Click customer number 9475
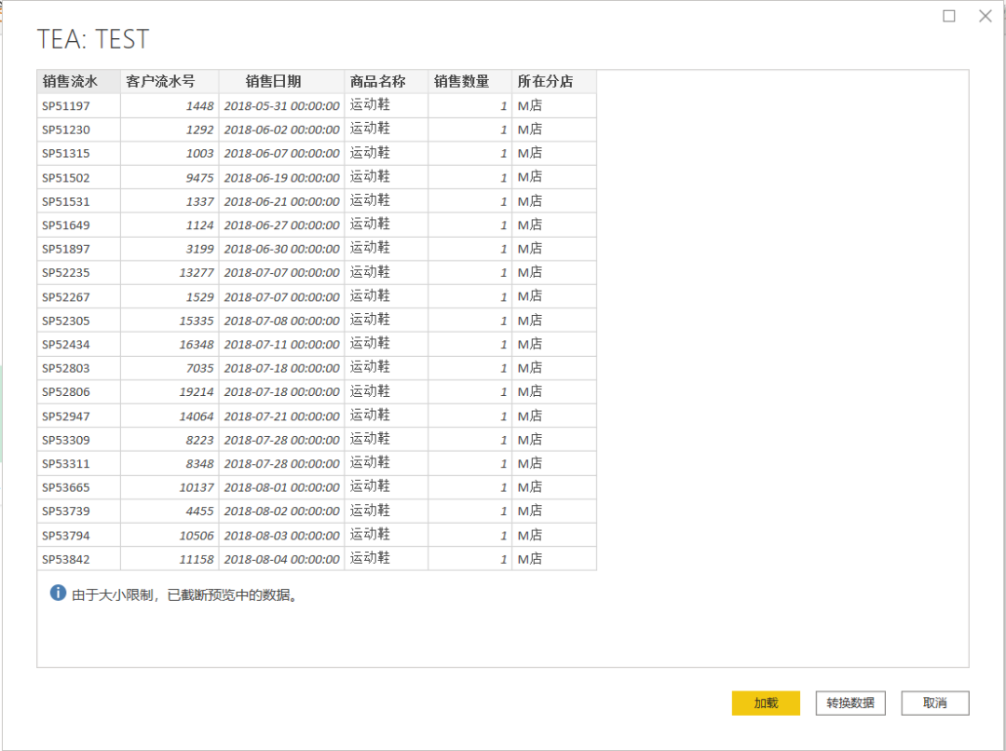The height and width of the screenshot is (751, 1006). (x=170, y=178)
